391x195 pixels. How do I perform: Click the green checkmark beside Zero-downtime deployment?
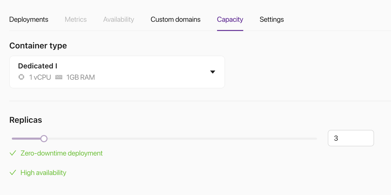13,153
